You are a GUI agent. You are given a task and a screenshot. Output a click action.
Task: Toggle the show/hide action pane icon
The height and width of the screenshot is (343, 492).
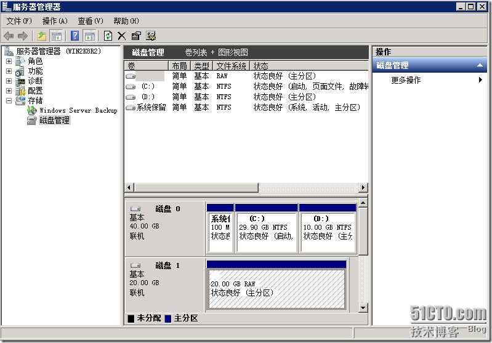point(90,36)
